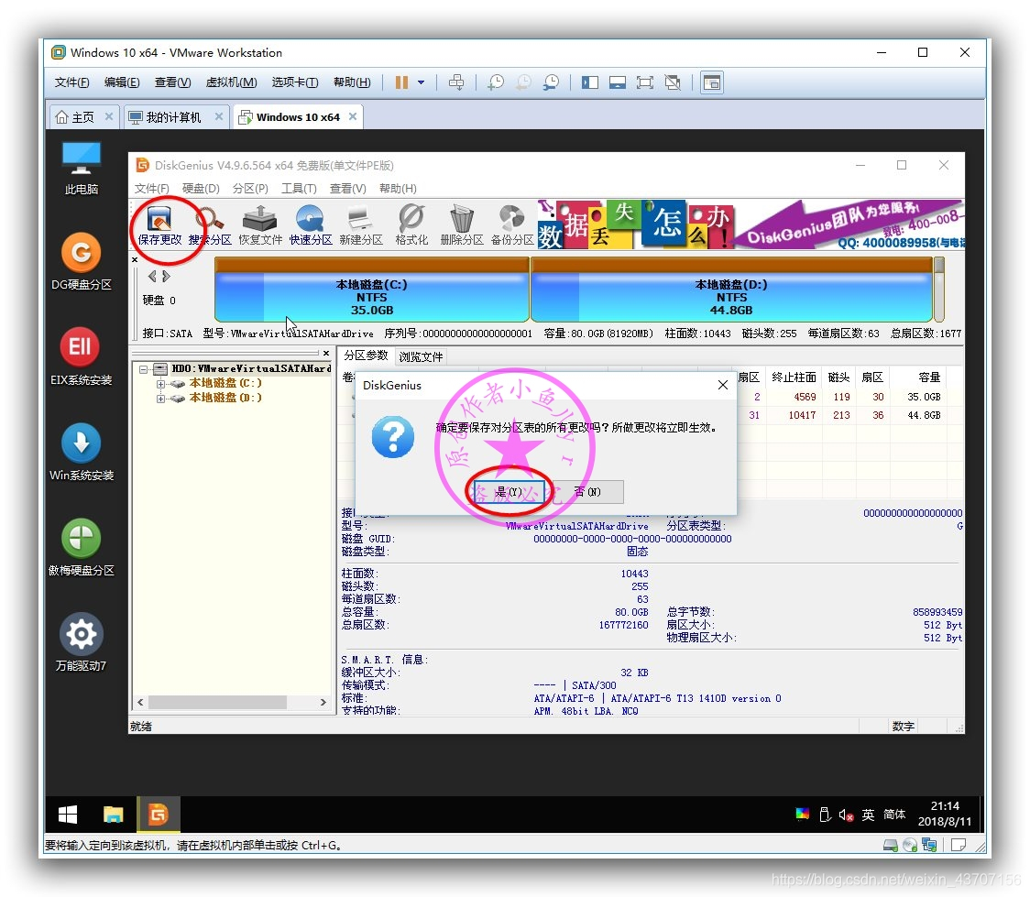Click the Windows Start button in guest taskbar
This screenshot has width=1030, height=897.
click(68, 815)
